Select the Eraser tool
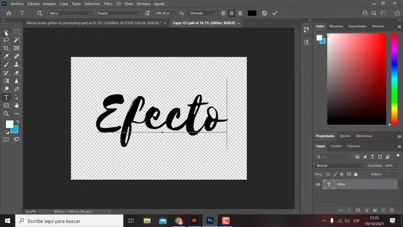 point(16,73)
